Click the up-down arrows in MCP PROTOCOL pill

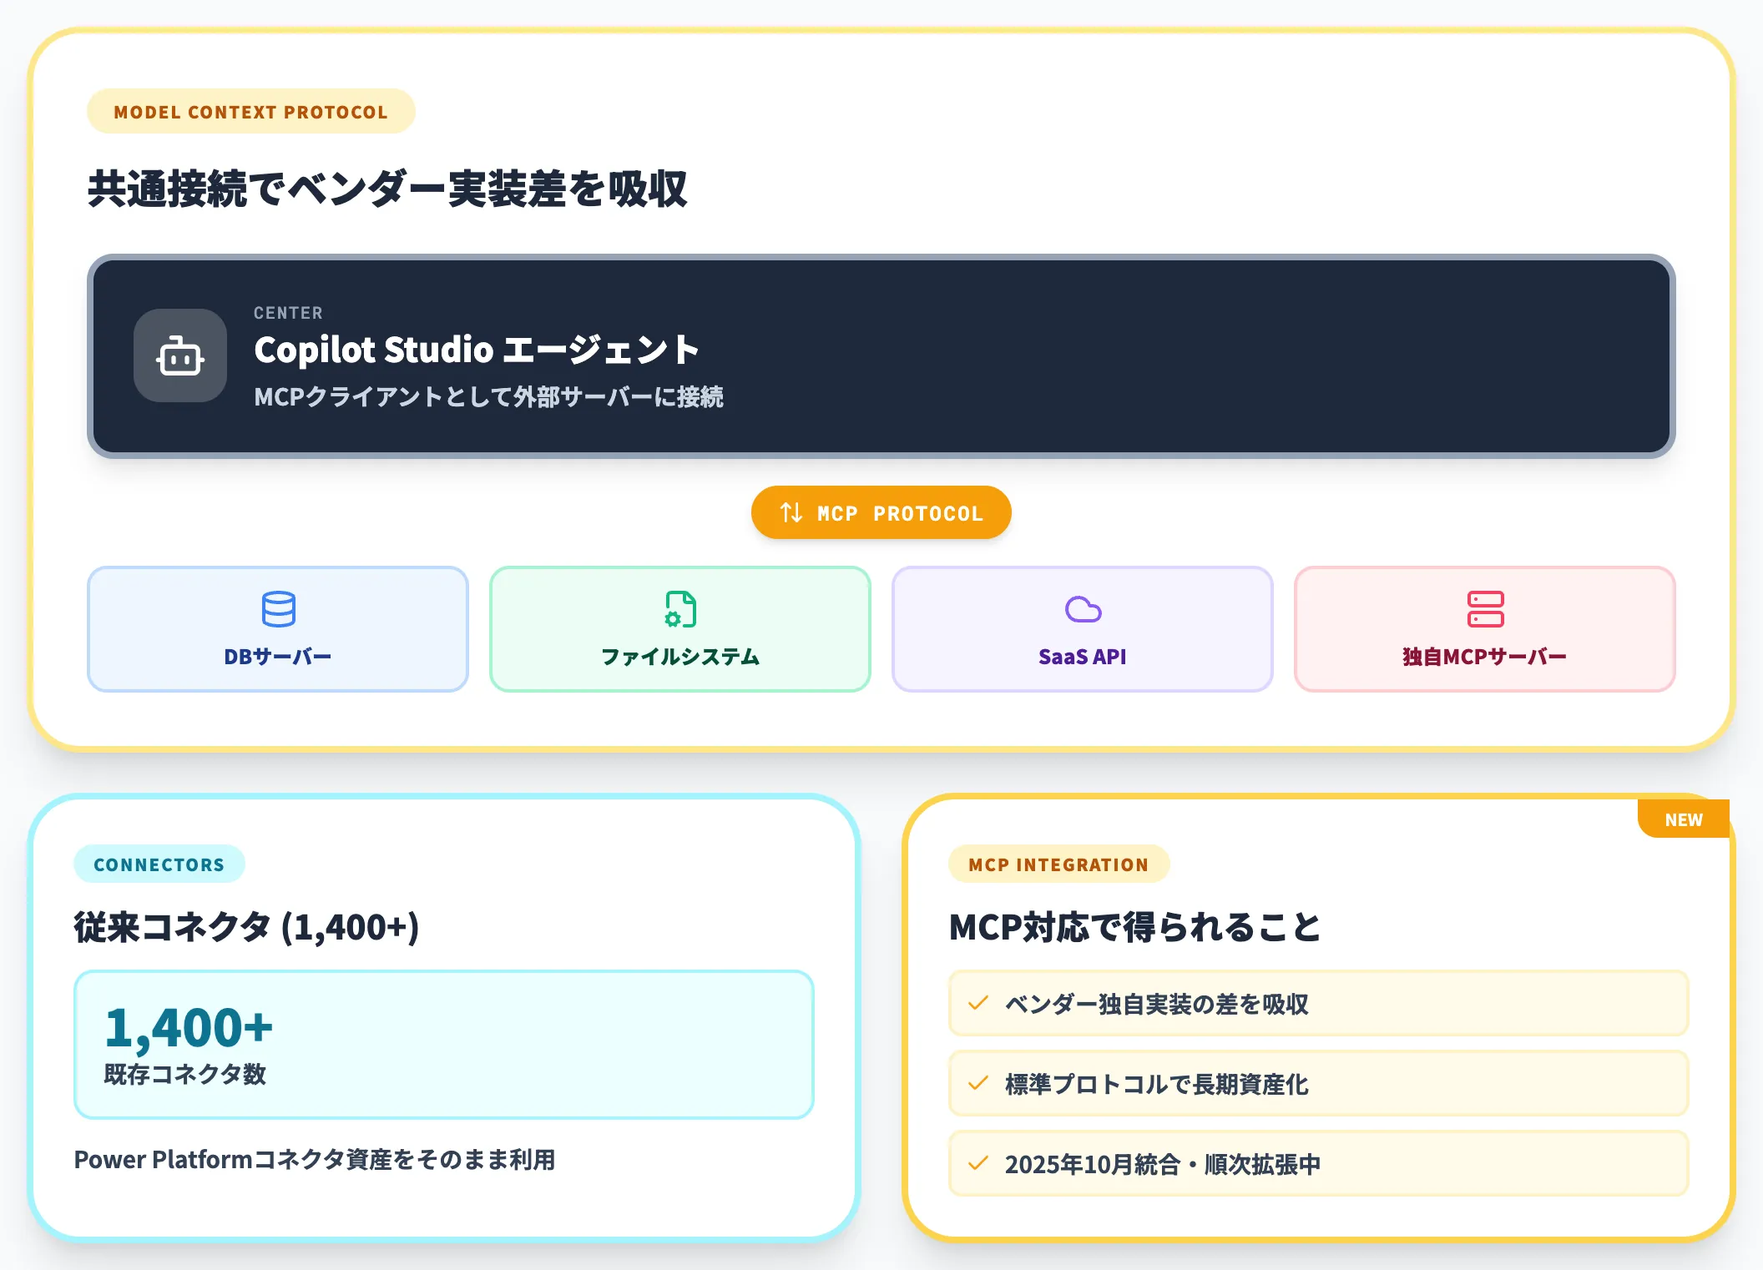(x=791, y=512)
